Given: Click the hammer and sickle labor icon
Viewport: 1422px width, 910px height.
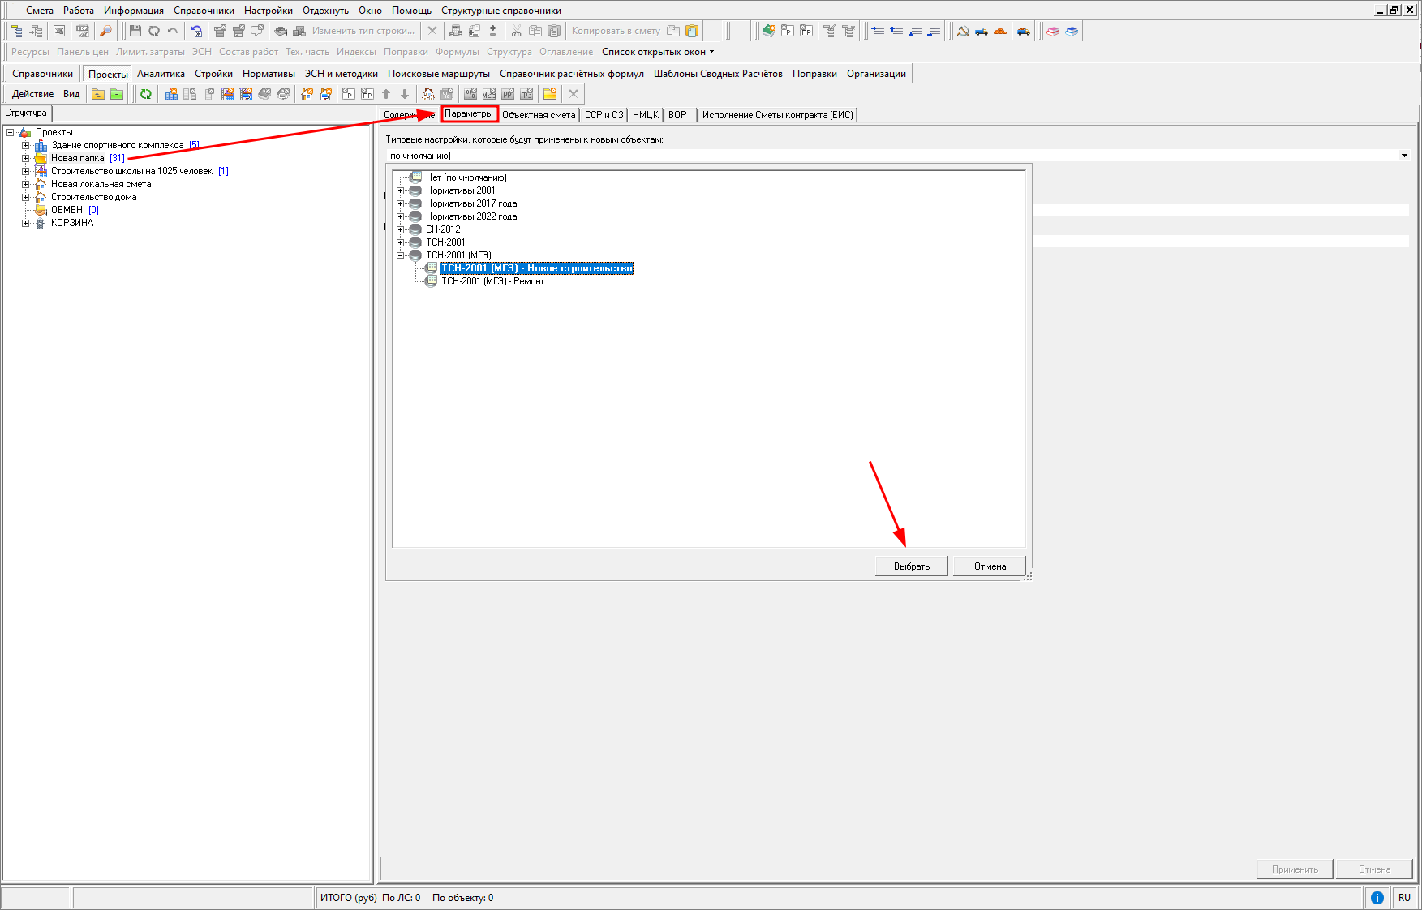Looking at the screenshot, I should [x=963, y=31].
